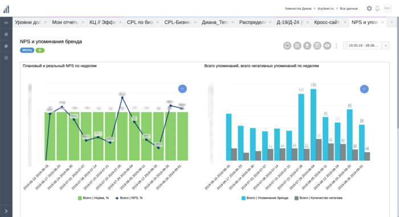Switch to the 'Кросс-сайт' tab
399x217 pixels.
[327, 22]
